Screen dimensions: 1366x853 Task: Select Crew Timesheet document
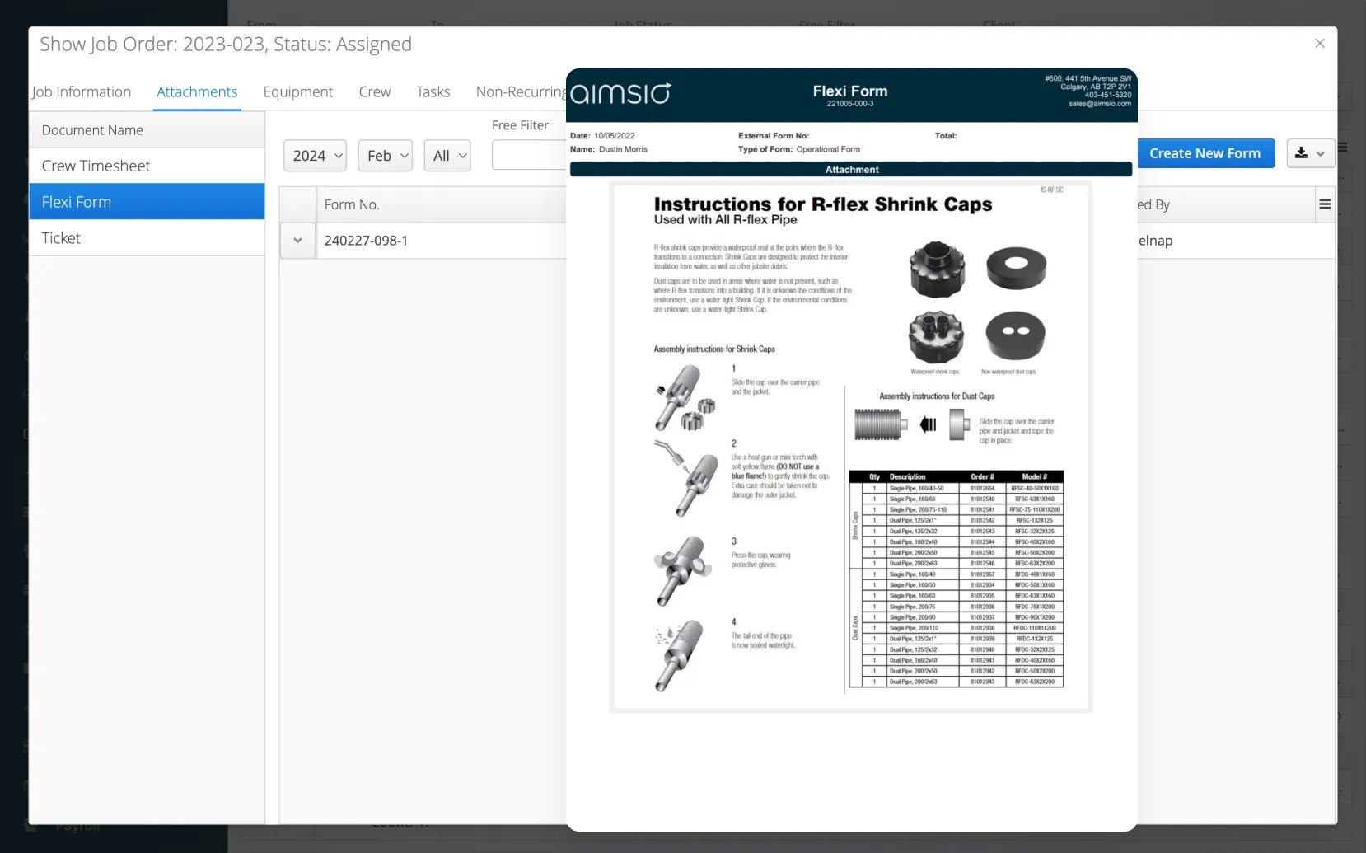coord(147,166)
